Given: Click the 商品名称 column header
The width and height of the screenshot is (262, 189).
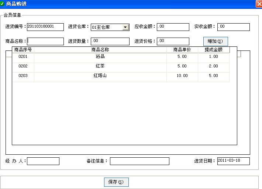Looking at the screenshot, I should pos(100,50).
